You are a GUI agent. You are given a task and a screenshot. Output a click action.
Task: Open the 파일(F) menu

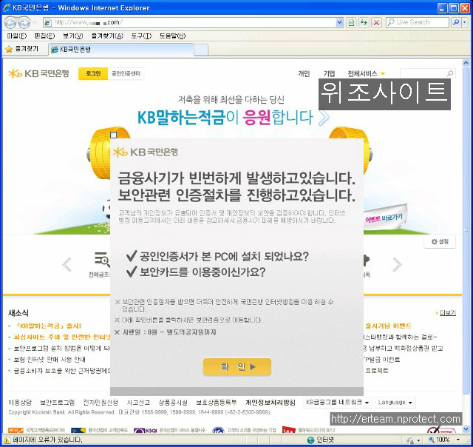click(16, 36)
